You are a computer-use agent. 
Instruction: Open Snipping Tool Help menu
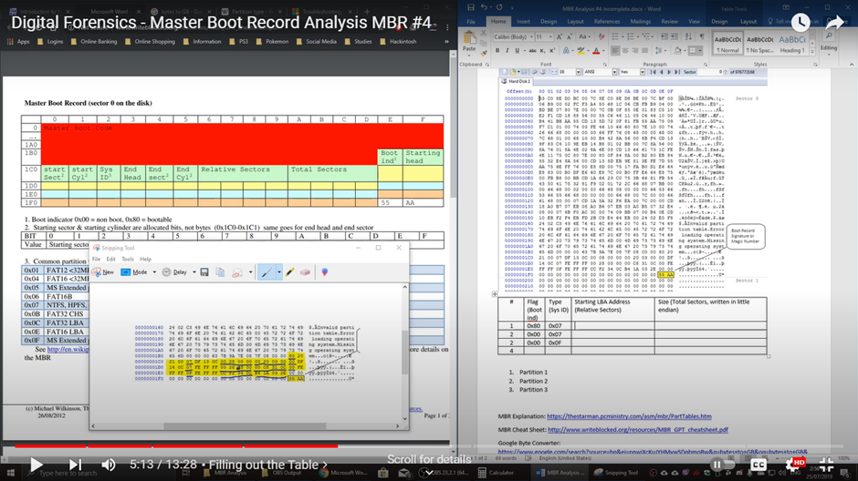(x=145, y=259)
